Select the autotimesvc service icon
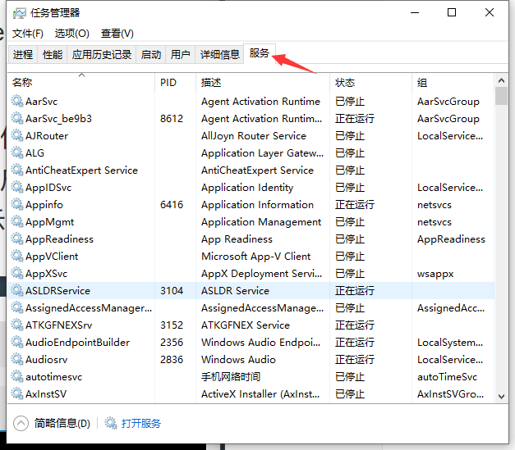 [x=17, y=376]
